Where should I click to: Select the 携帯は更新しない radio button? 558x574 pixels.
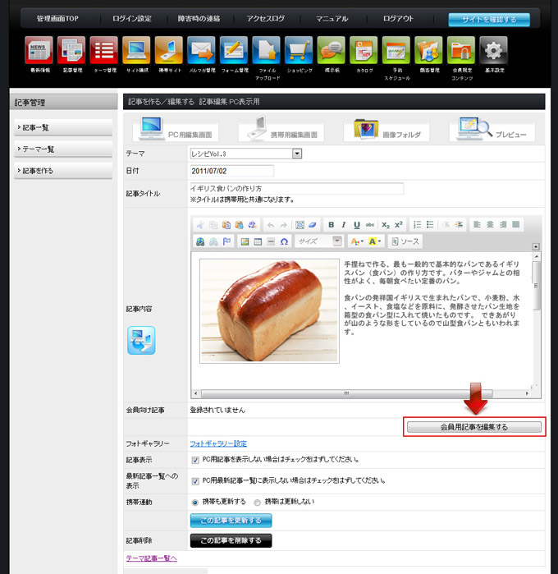[x=257, y=502]
